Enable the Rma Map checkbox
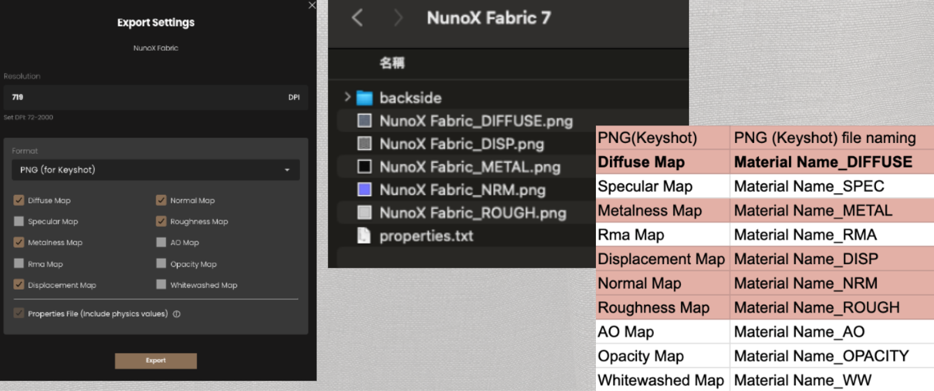The width and height of the screenshot is (934, 391). [x=19, y=264]
